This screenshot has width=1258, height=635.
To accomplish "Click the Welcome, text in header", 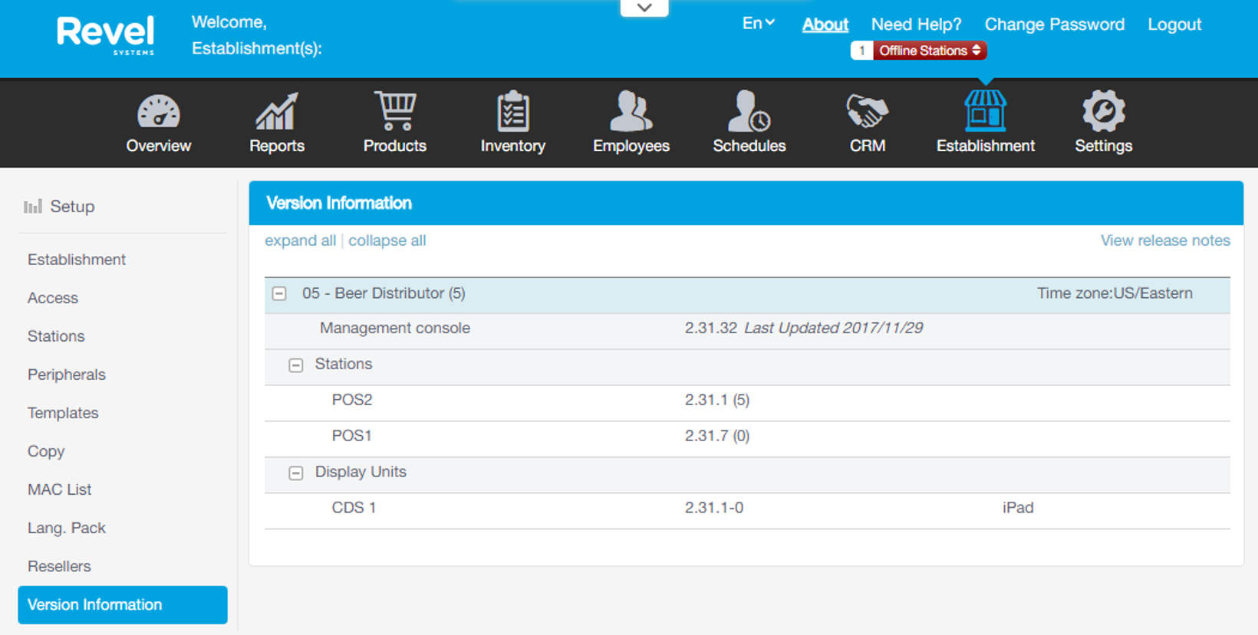I will coord(229,22).
